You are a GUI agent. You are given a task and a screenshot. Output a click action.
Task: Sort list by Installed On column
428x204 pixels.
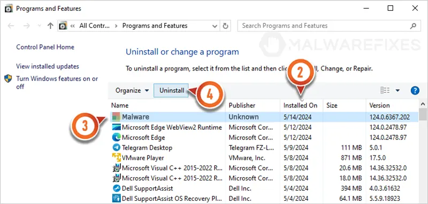[x=300, y=105]
